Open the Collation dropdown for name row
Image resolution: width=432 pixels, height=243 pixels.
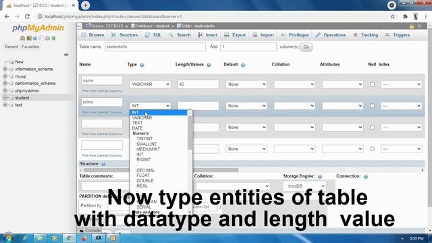tap(294, 84)
